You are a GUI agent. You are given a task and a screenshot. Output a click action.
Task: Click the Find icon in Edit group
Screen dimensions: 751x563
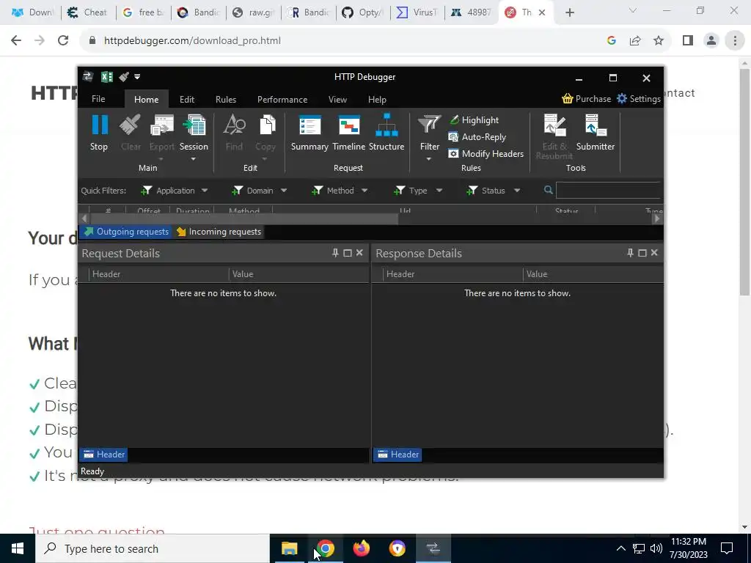point(234,125)
